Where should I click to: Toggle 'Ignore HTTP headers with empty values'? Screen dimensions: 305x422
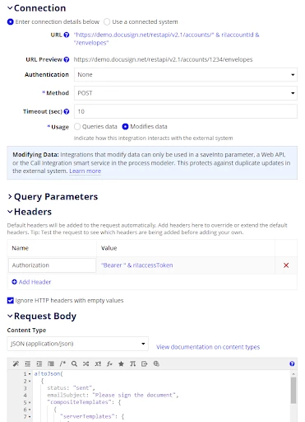(x=11, y=300)
